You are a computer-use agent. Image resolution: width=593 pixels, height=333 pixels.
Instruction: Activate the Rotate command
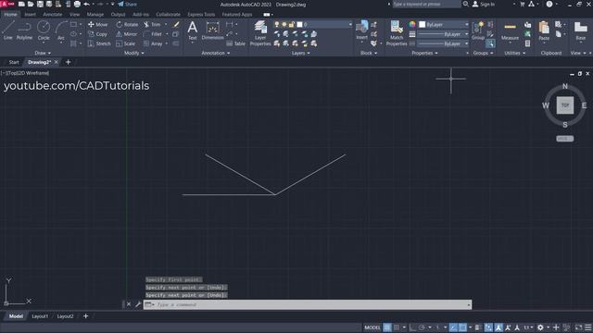click(127, 24)
